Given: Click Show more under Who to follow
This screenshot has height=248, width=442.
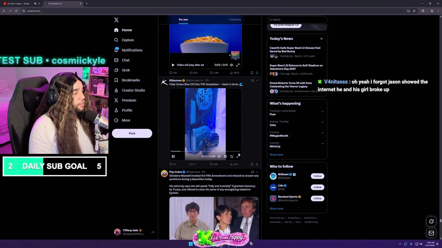Looking at the screenshot, I should tap(276, 208).
